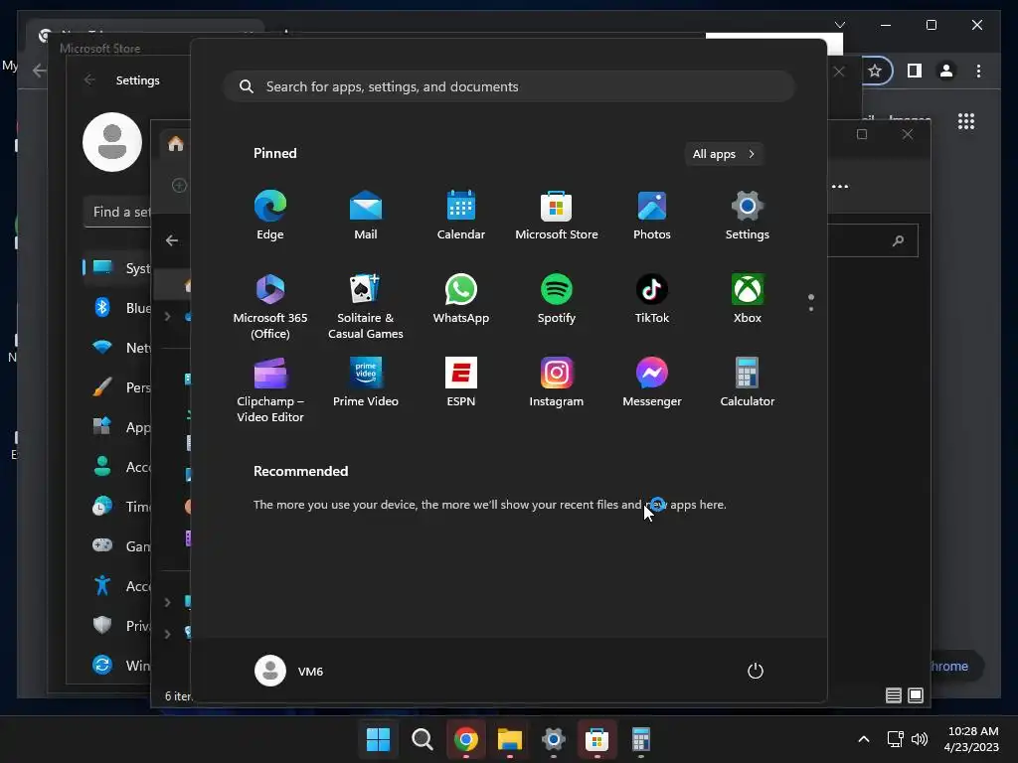Click File Explorer home icon
Viewport: 1018px width, 763px height.
[175, 143]
